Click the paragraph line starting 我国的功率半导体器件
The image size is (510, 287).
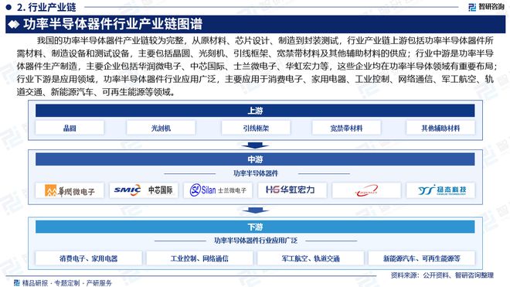[x=265, y=40]
